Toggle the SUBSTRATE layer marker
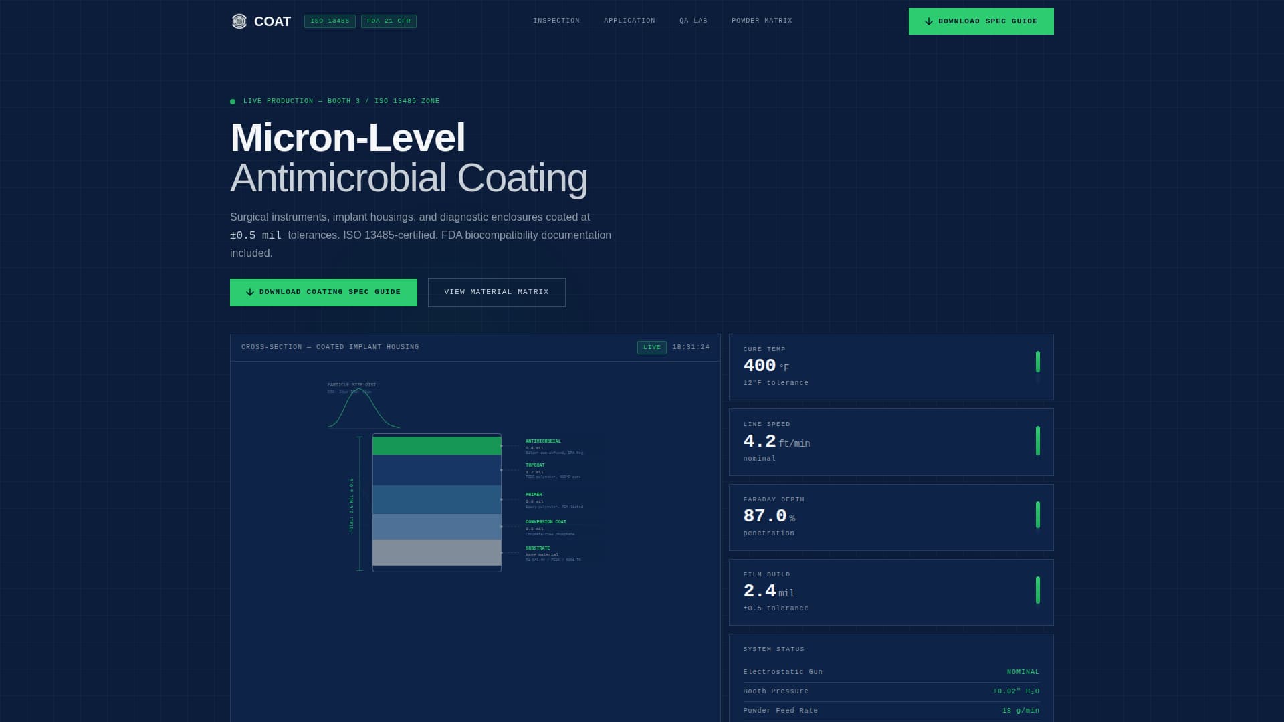Image resolution: width=1284 pixels, height=722 pixels. tap(502, 553)
